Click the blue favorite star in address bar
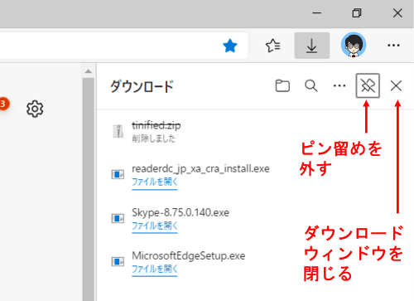The width and height of the screenshot is (414, 301). tap(230, 46)
